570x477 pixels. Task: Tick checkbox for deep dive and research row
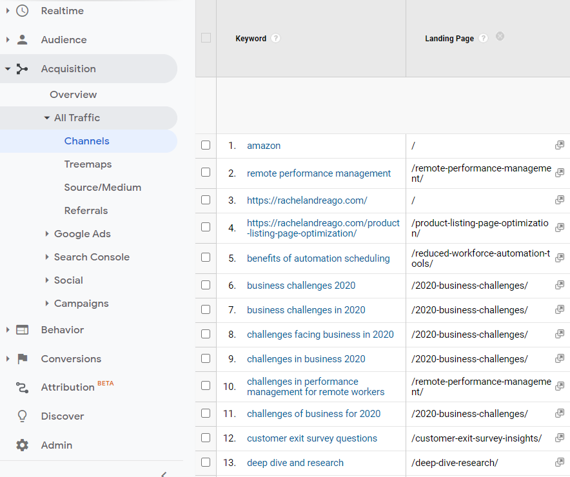[x=206, y=462]
